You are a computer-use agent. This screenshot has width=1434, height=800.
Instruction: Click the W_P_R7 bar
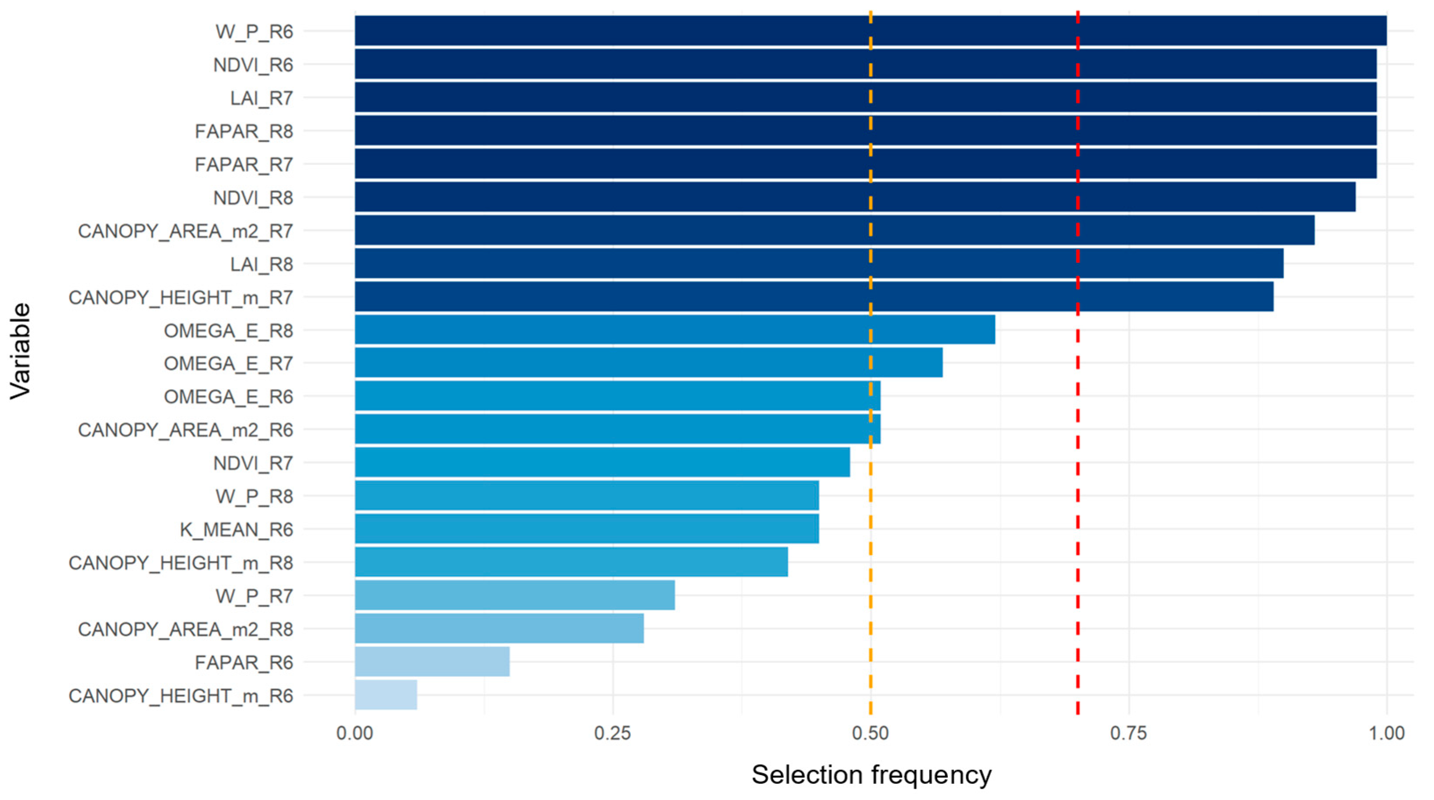click(514, 595)
